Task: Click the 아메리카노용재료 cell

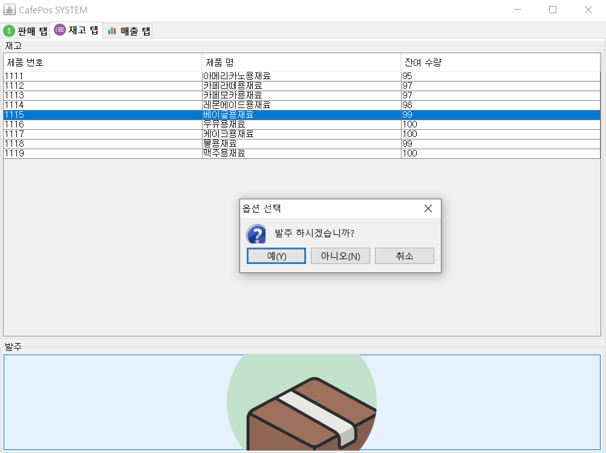Action: (301, 76)
